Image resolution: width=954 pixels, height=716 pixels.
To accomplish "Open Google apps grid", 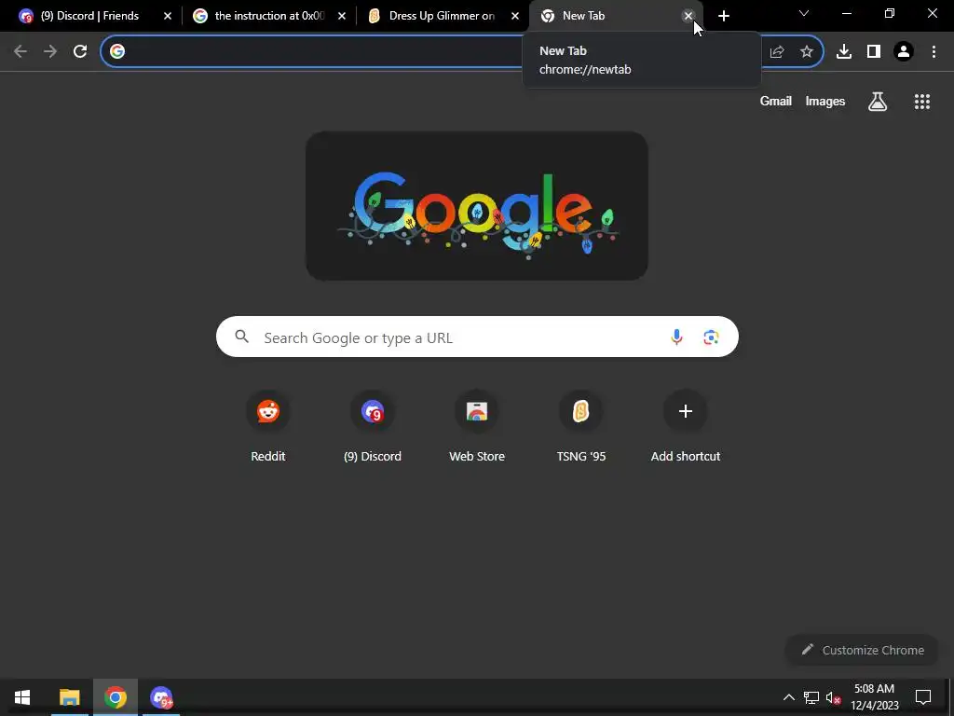I will tap(921, 101).
